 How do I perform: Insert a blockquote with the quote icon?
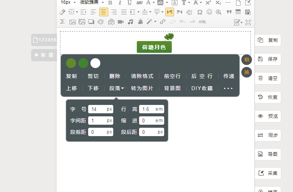[x=229, y=12]
